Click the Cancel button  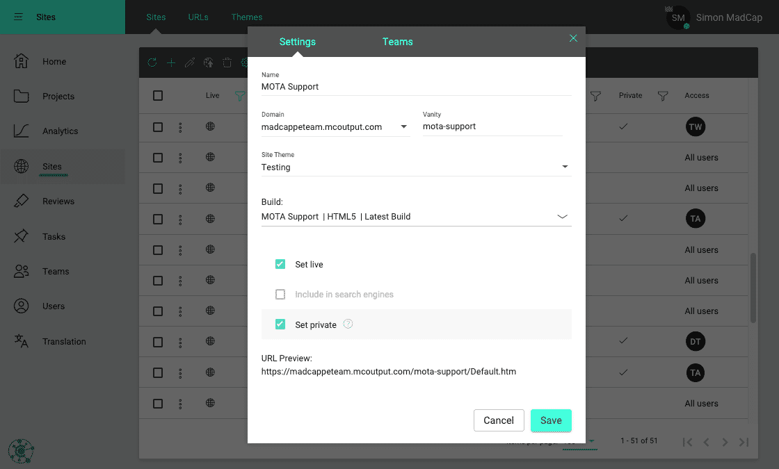tap(499, 420)
